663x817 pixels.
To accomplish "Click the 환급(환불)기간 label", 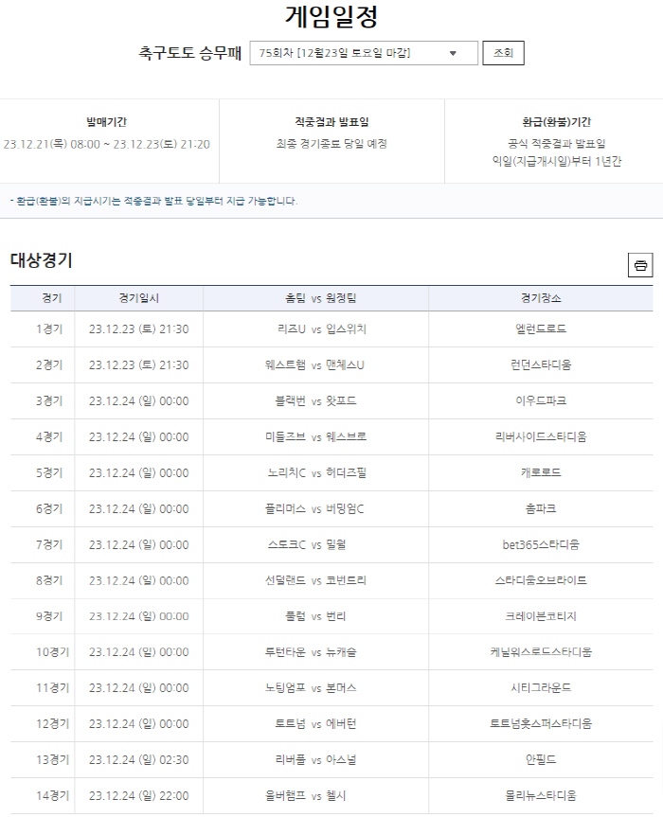I will pos(556,122).
